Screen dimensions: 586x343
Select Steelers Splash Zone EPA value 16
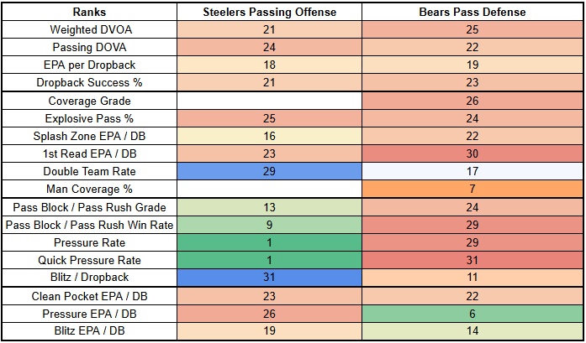click(x=270, y=136)
